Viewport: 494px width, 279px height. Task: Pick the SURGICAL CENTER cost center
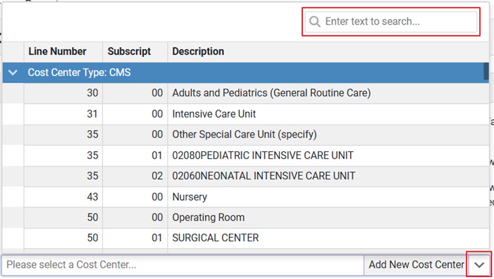(x=216, y=238)
